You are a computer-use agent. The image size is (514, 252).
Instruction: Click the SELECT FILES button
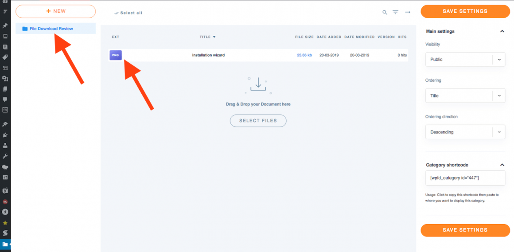coord(258,120)
